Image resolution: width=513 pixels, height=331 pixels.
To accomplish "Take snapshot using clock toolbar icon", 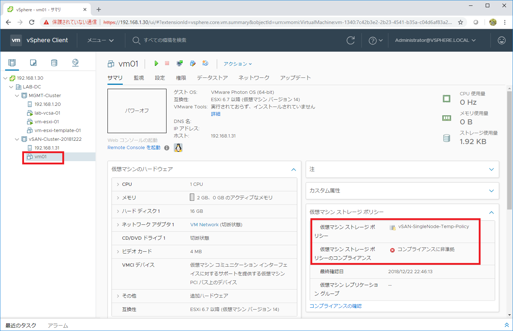I will pyautogui.click(x=205, y=63).
